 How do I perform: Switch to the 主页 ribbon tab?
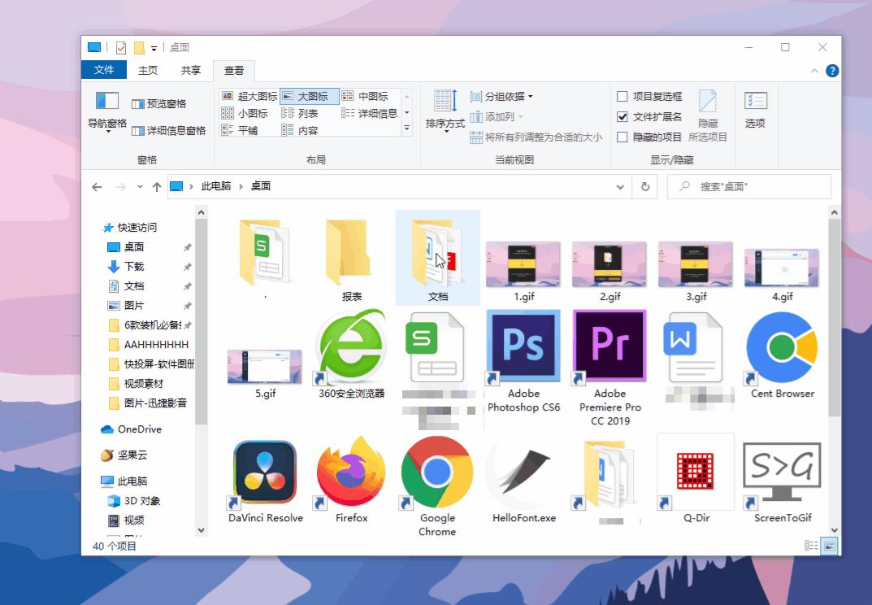(x=149, y=70)
